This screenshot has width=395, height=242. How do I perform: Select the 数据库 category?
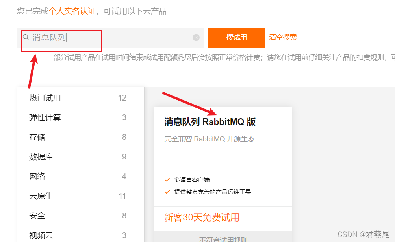coord(41,157)
